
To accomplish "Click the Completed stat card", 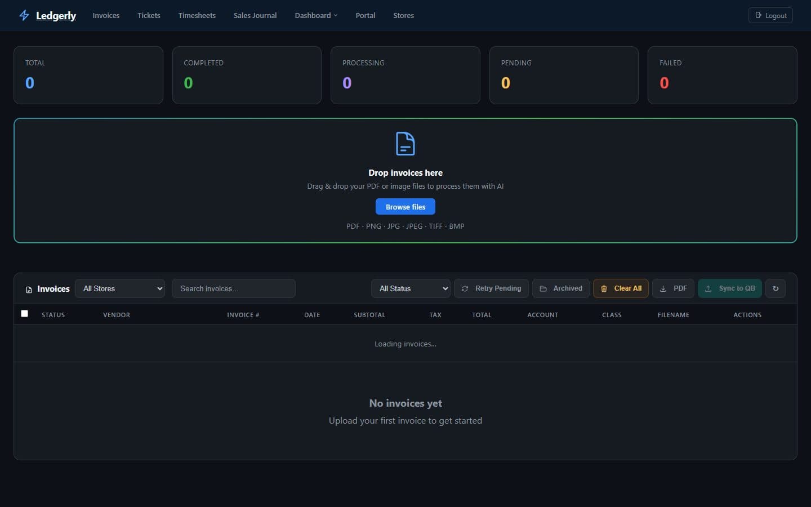I will 247,75.
